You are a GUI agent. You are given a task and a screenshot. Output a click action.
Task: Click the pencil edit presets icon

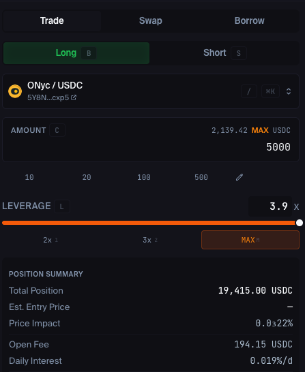tap(239, 177)
